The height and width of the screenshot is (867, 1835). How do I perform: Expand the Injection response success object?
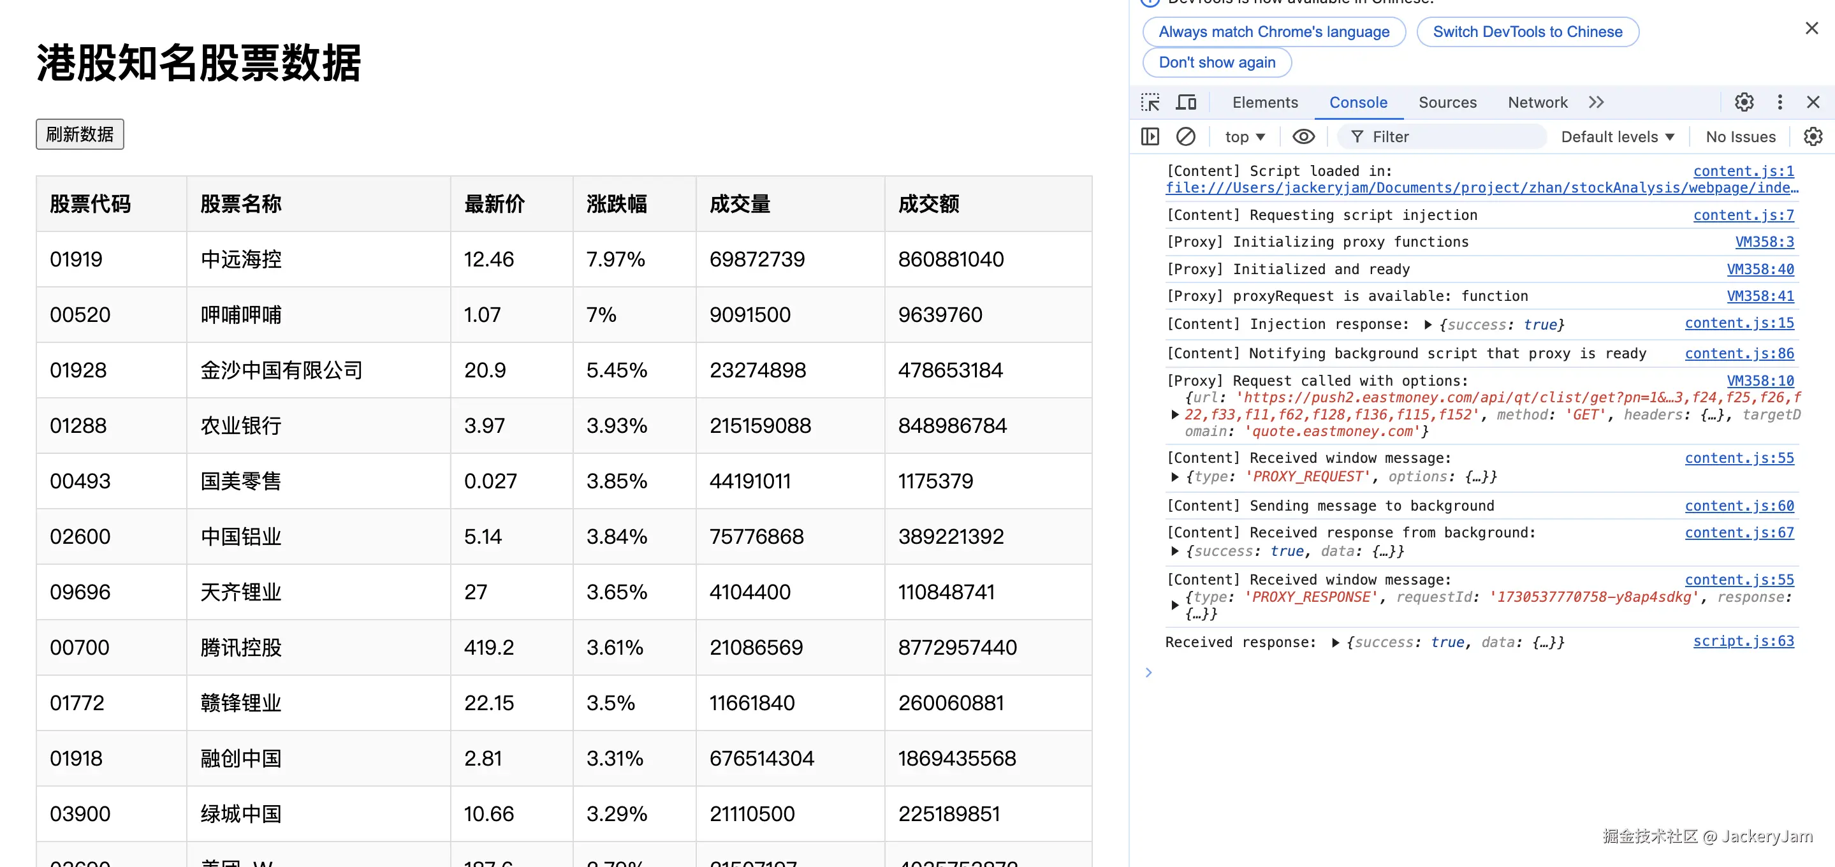click(x=1428, y=325)
